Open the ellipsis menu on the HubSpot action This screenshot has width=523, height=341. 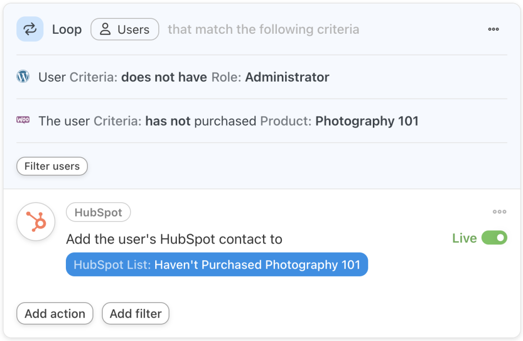(500, 212)
